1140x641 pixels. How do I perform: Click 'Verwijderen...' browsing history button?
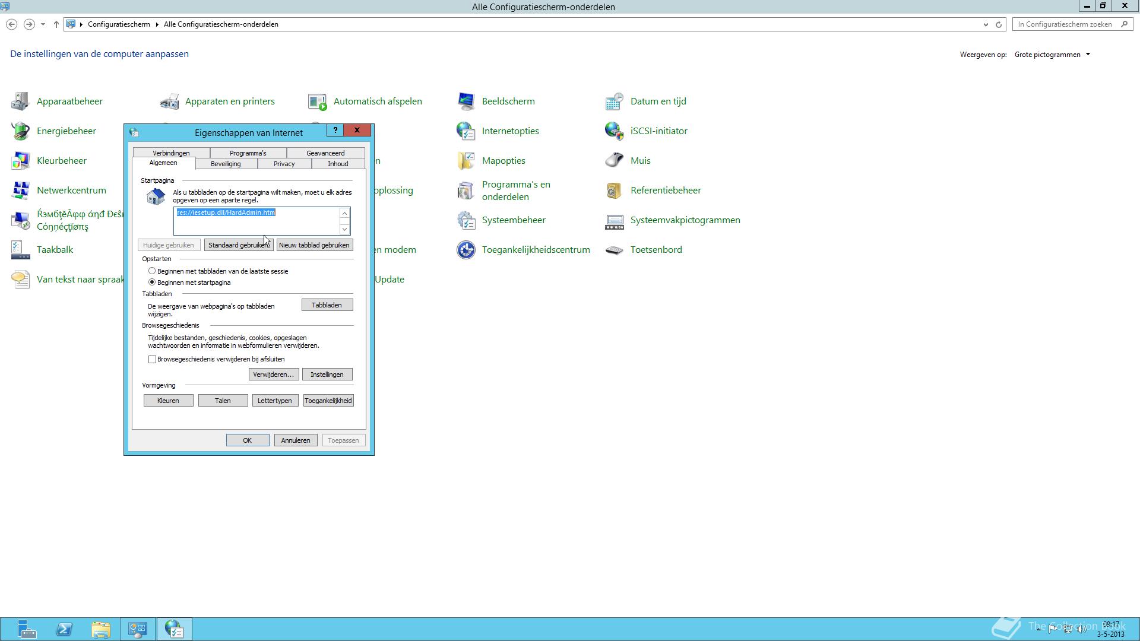[x=273, y=375]
